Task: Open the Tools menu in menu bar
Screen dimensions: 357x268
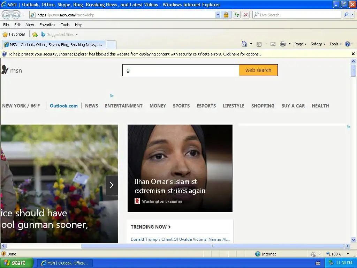Action: [65, 25]
